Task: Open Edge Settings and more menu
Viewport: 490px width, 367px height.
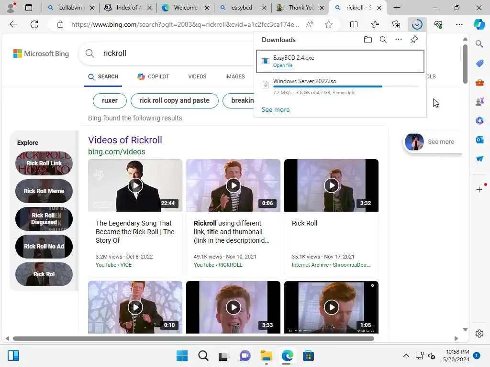Action: pos(459,24)
